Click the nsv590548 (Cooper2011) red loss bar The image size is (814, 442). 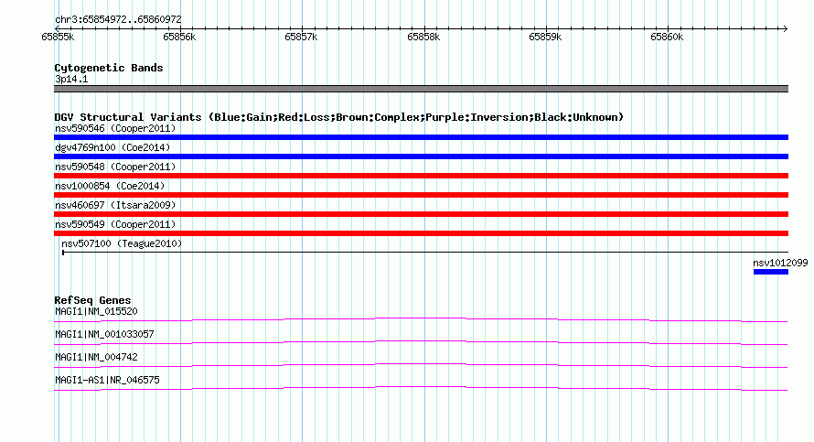click(421, 176)
